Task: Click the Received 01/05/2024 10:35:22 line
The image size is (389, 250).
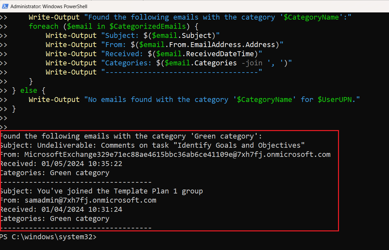Action: point(61,163)
